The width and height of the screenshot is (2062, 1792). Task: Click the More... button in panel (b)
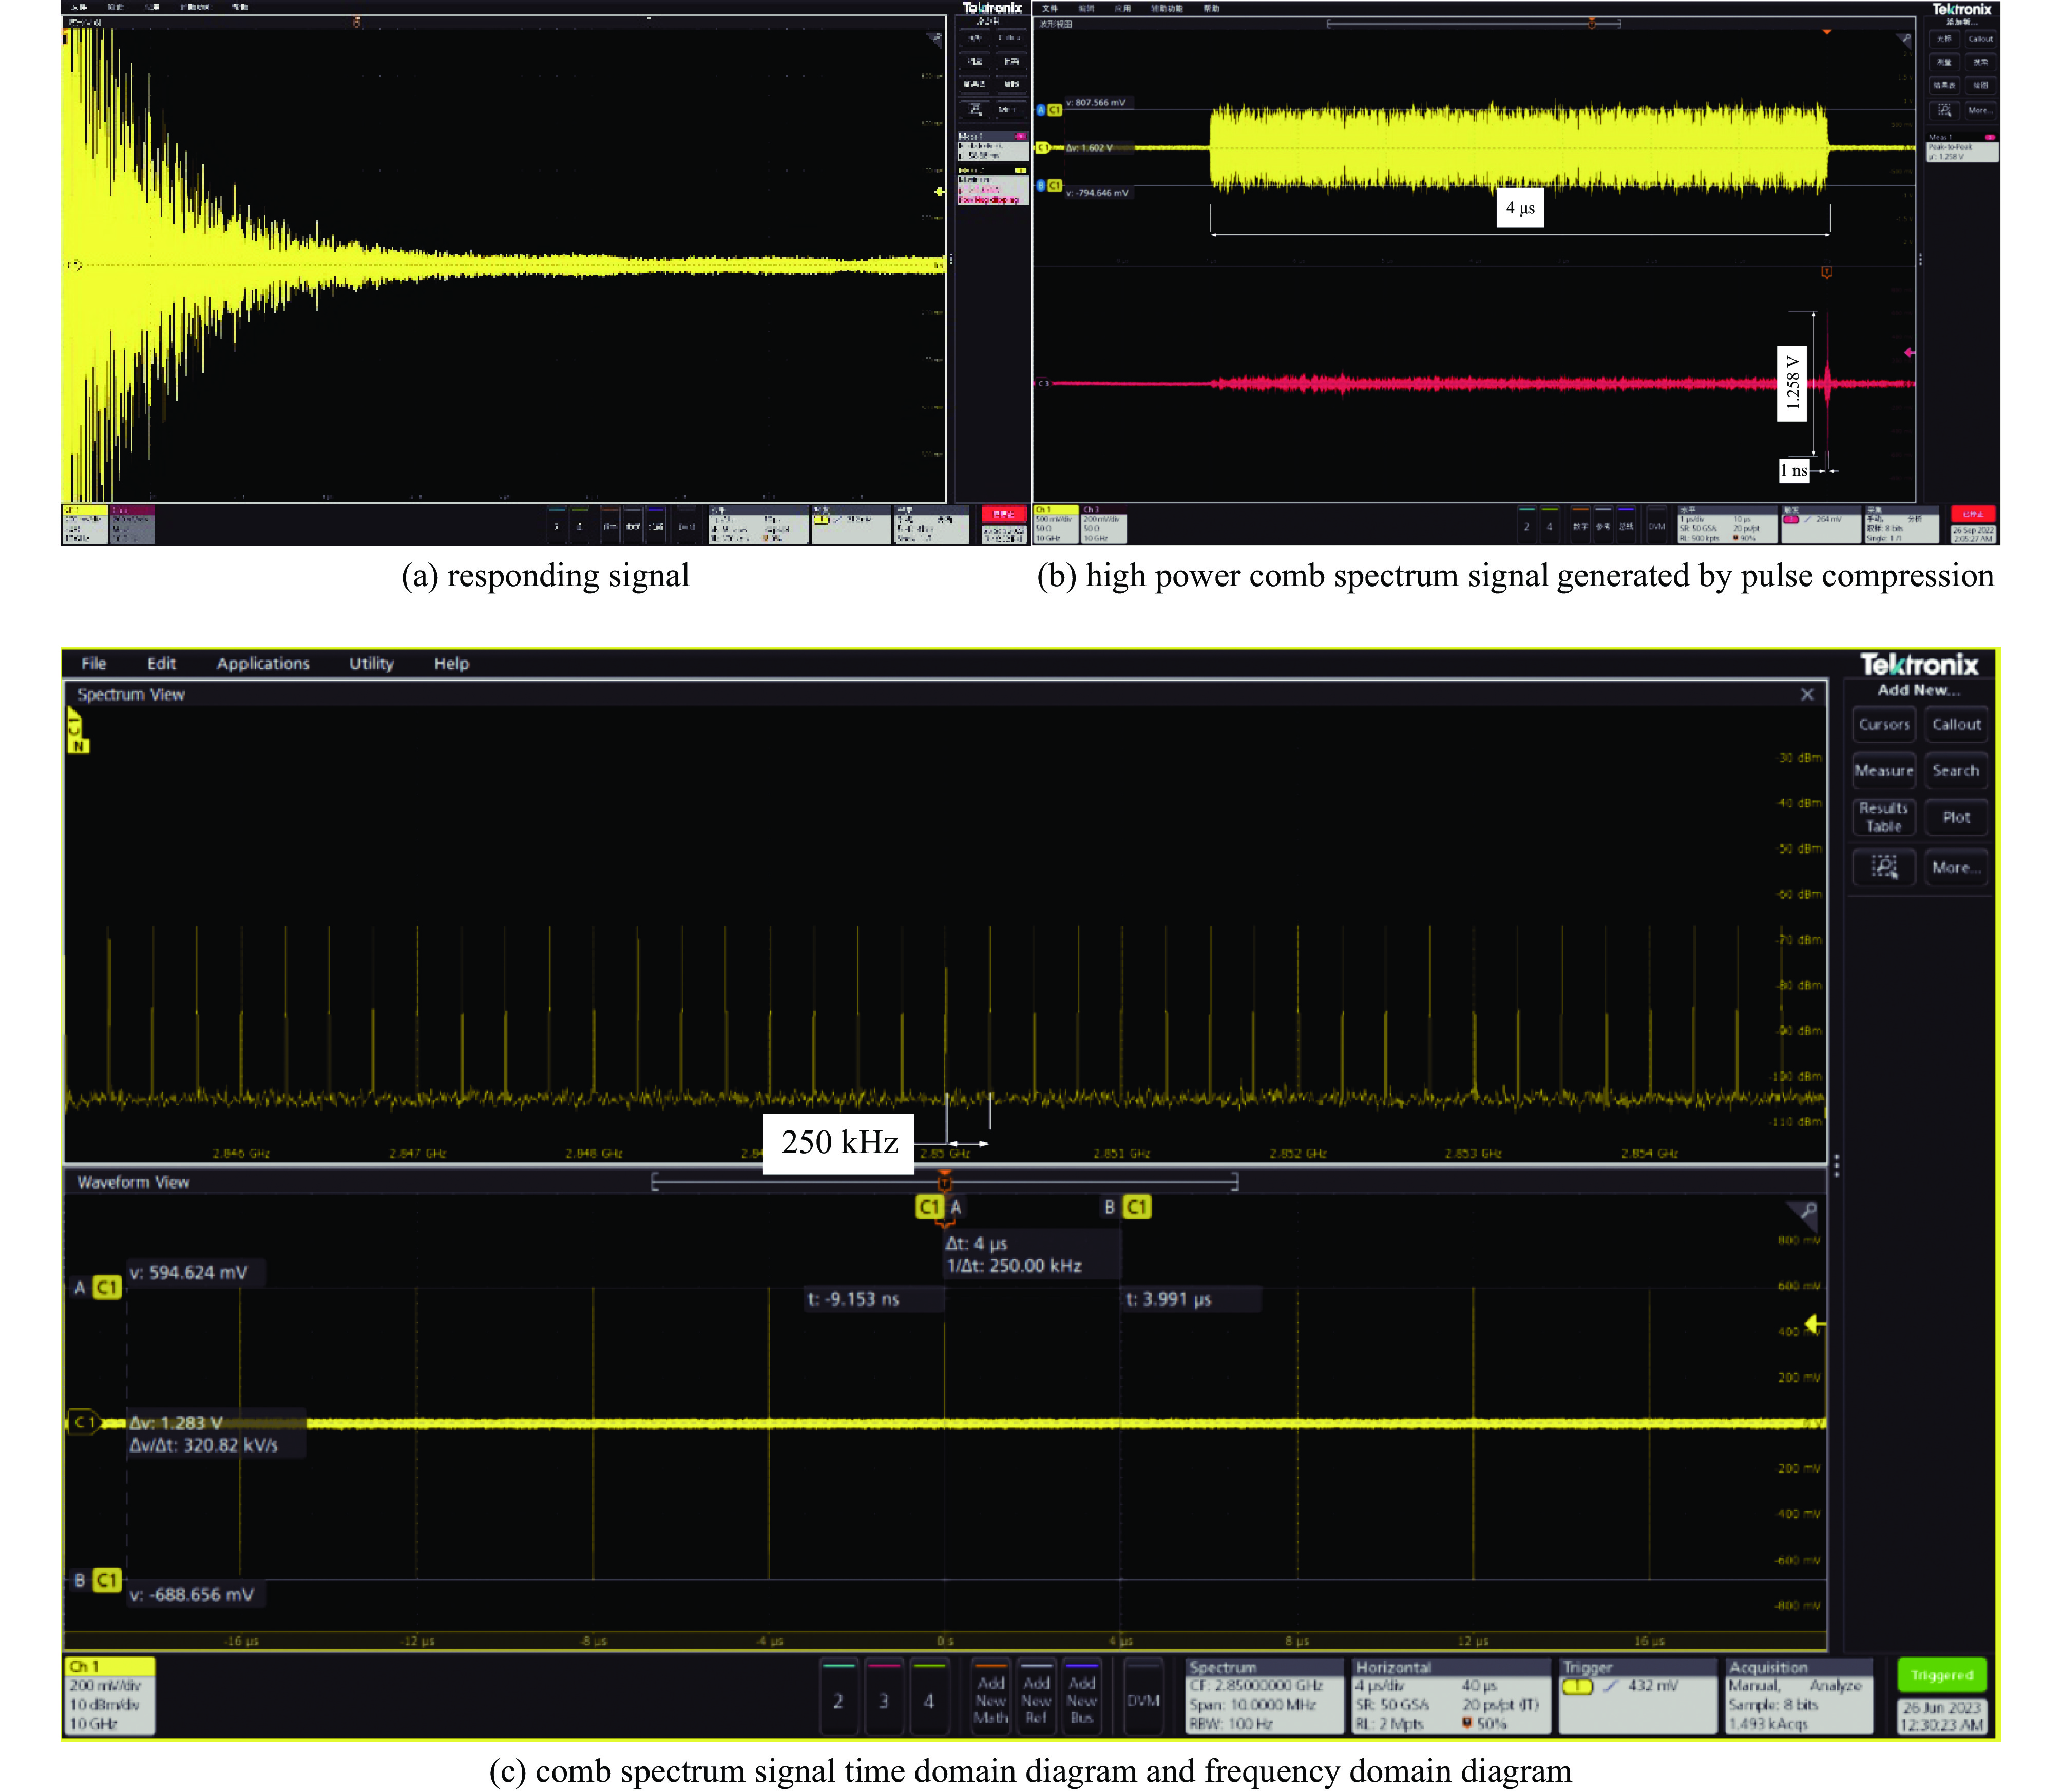(1980, 110)
